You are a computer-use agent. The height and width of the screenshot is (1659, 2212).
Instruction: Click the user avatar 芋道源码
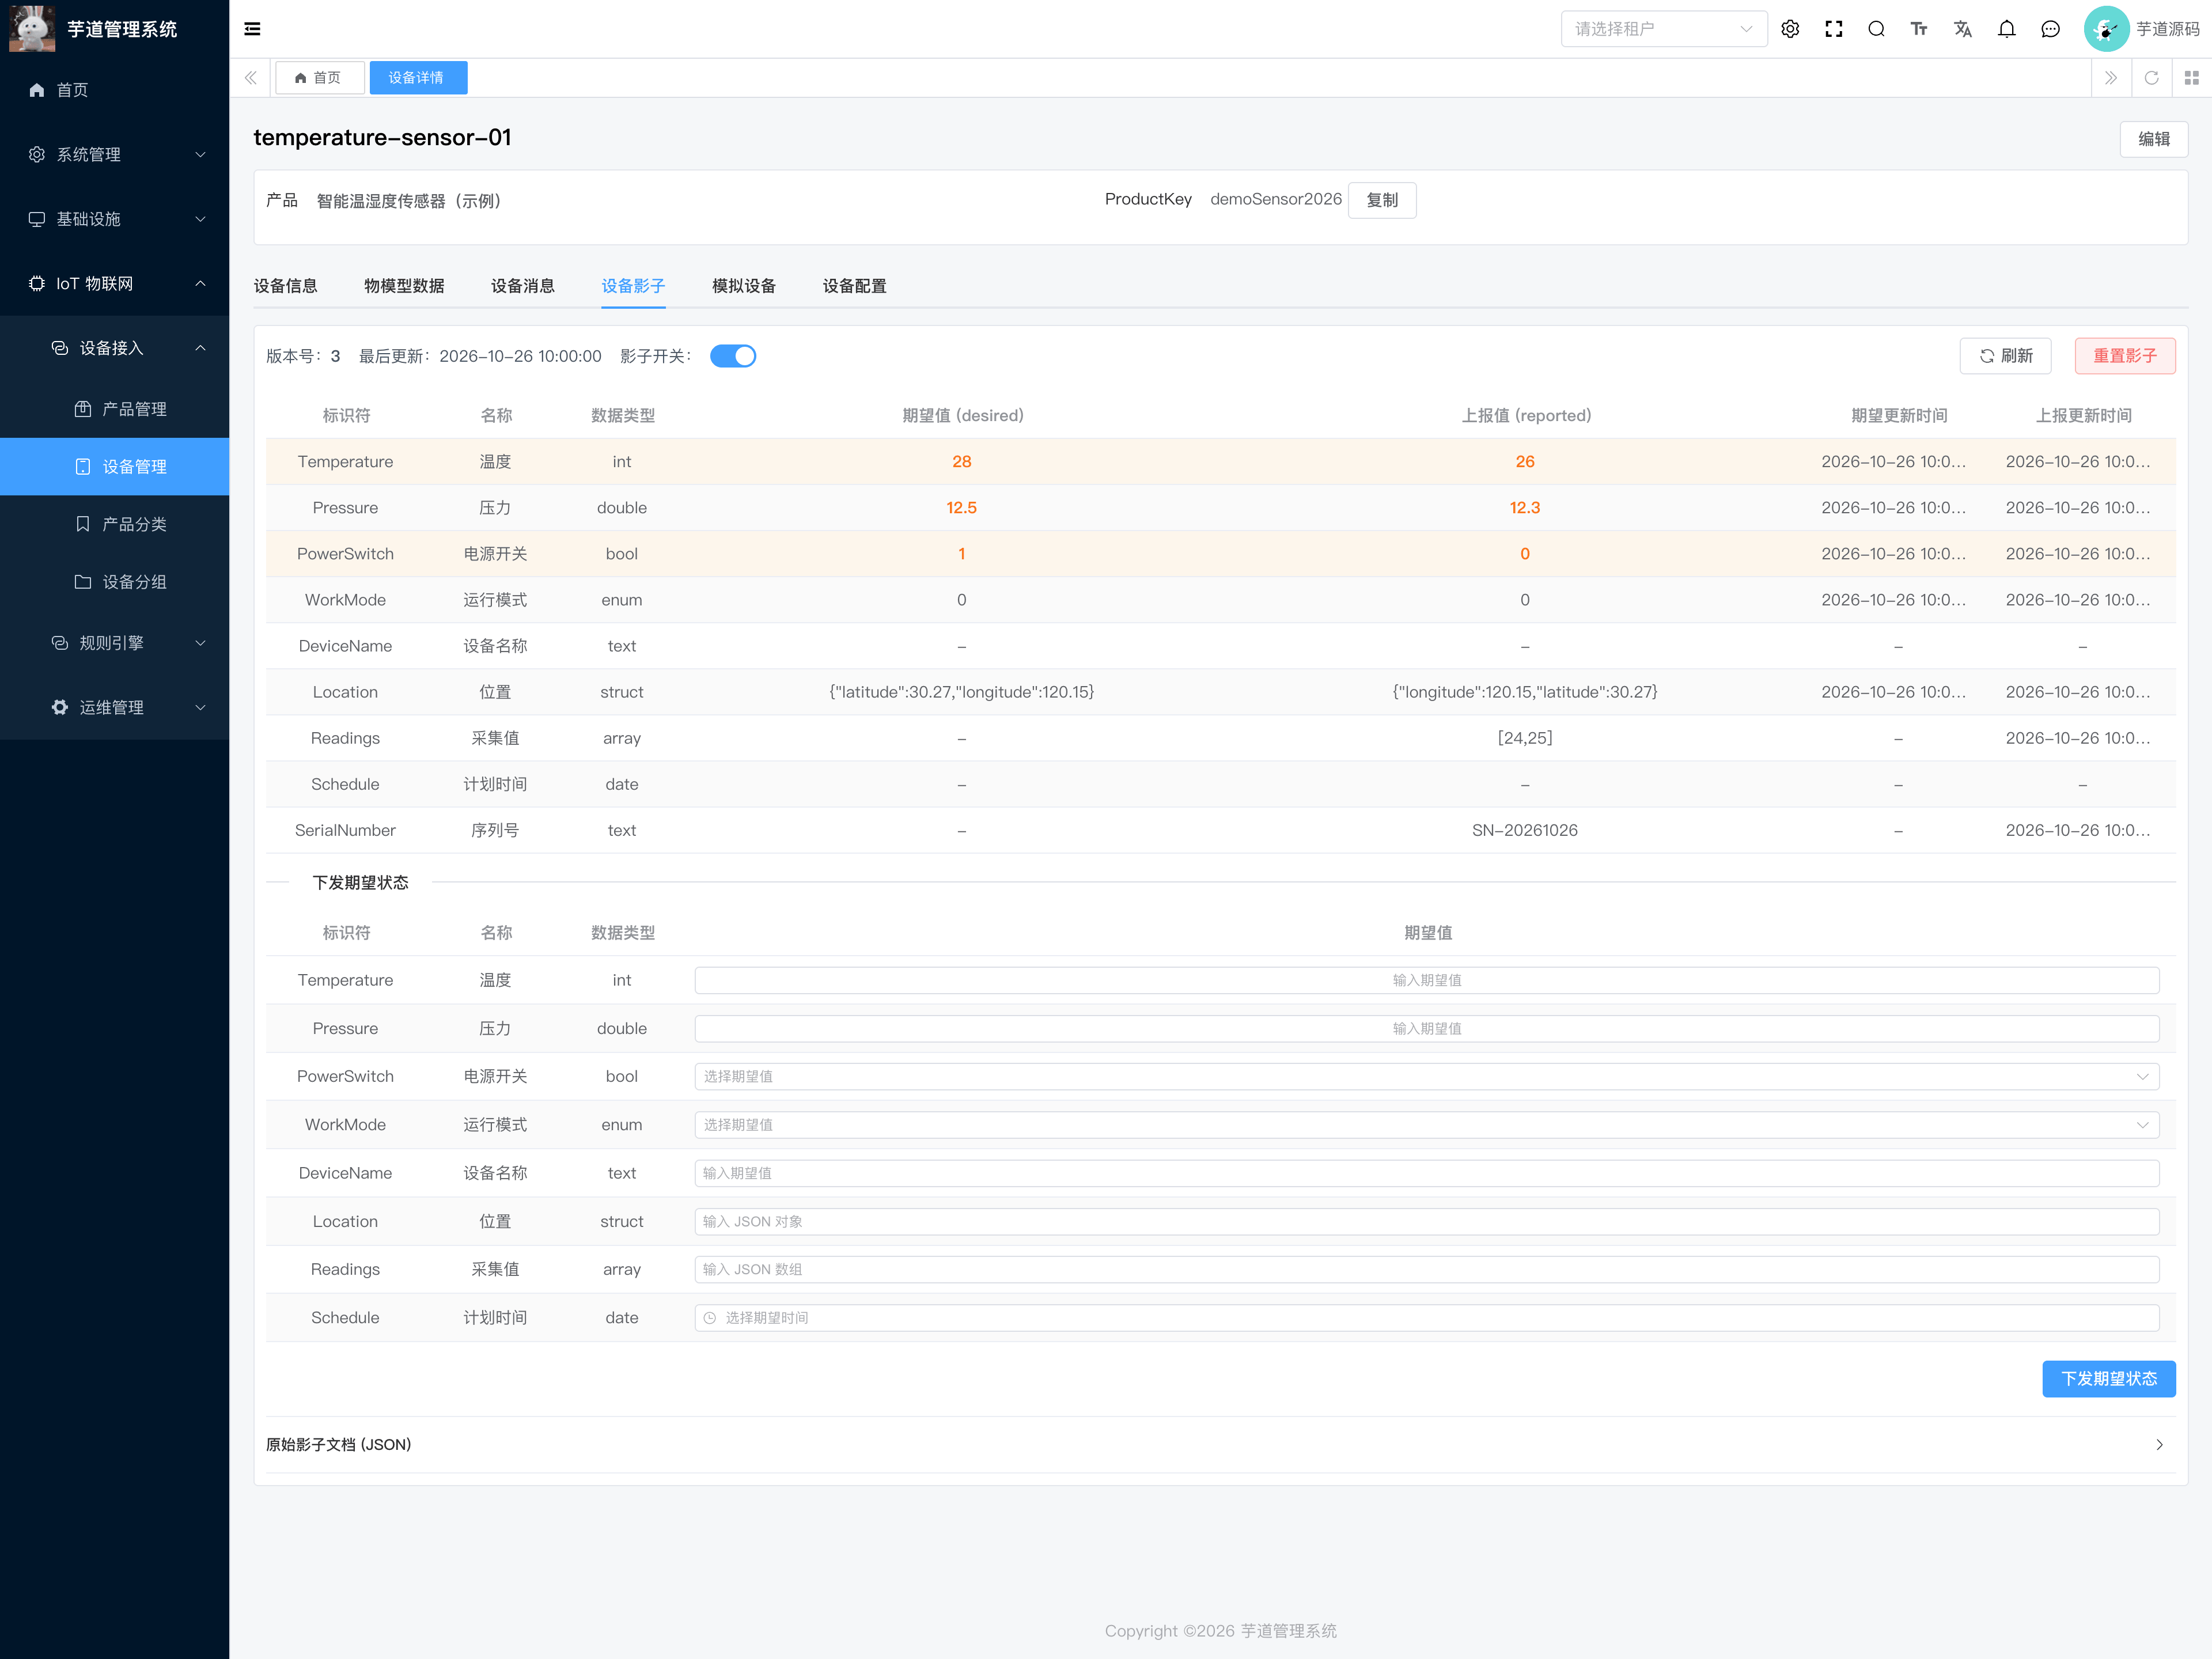click(x=2141, y=29)
